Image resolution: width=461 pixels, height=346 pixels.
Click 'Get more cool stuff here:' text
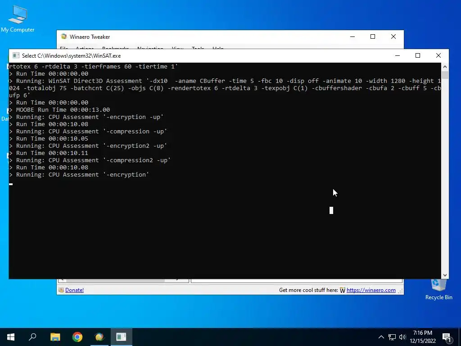[x=308, y=290]
